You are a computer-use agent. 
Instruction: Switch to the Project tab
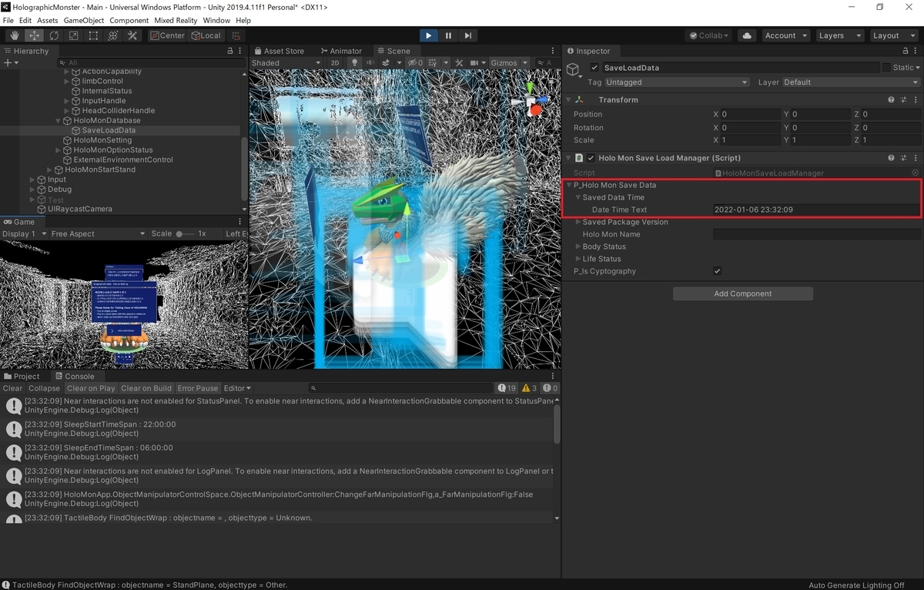tap(22, 377)
